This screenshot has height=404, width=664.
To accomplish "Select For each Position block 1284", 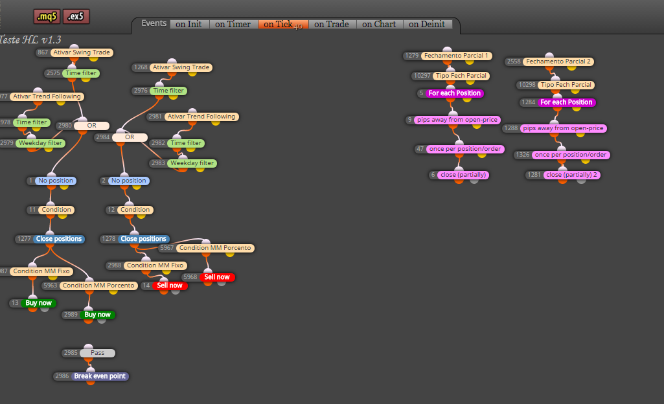I will 566,102.
